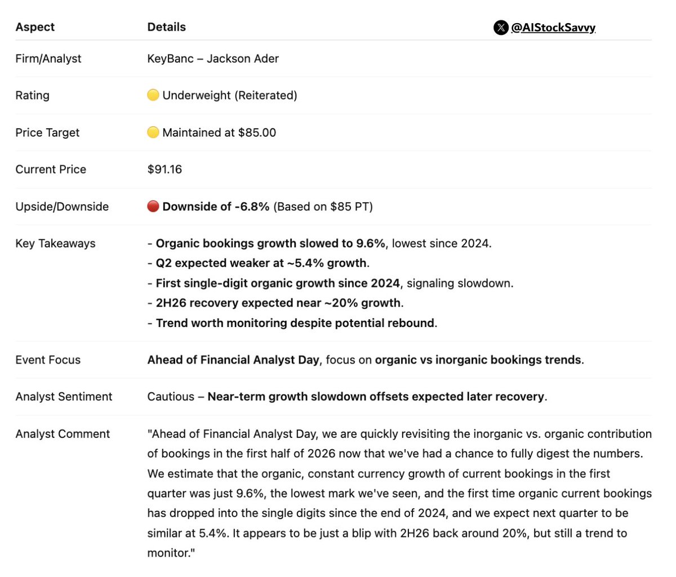Click the X logo icon

point(501,28)
